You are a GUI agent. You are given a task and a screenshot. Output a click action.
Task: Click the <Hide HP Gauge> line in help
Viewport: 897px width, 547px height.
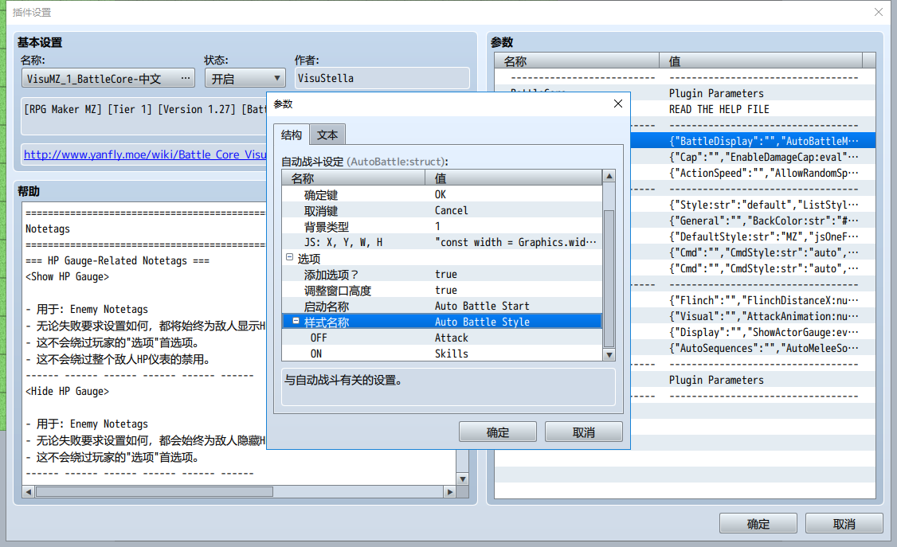(x=67, y=392)
